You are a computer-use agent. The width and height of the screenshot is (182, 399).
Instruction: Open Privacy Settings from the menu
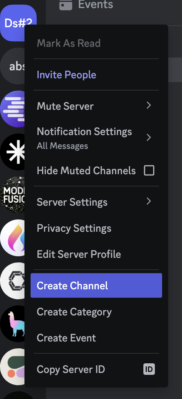96,228
